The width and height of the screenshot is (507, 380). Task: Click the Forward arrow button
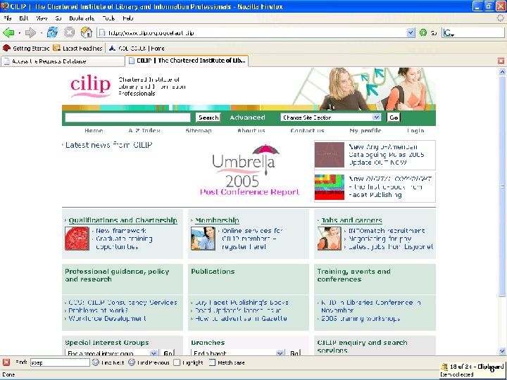click(30, 32)
